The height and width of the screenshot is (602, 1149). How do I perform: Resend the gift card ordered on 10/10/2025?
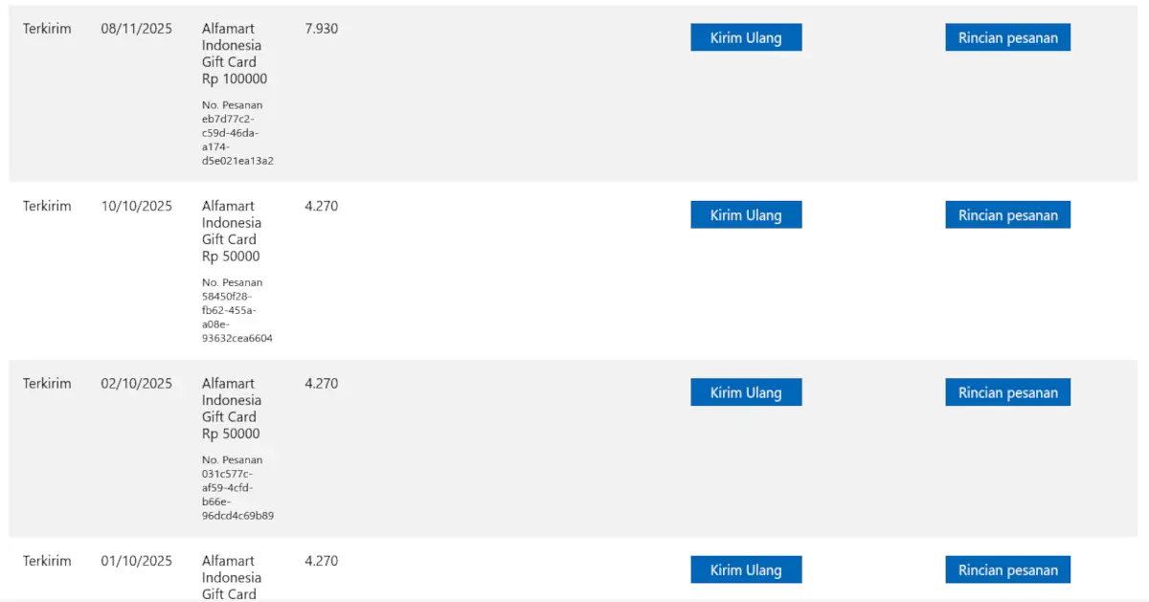point(746,214)
